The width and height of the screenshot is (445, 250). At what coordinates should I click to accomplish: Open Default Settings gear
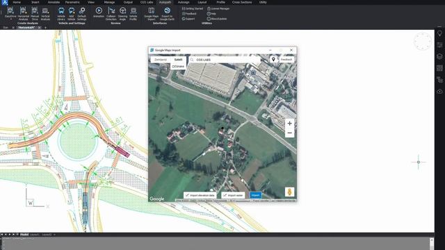pos(82,13)
